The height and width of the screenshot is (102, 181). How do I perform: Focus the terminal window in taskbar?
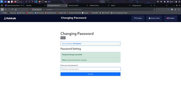(43, 2)
